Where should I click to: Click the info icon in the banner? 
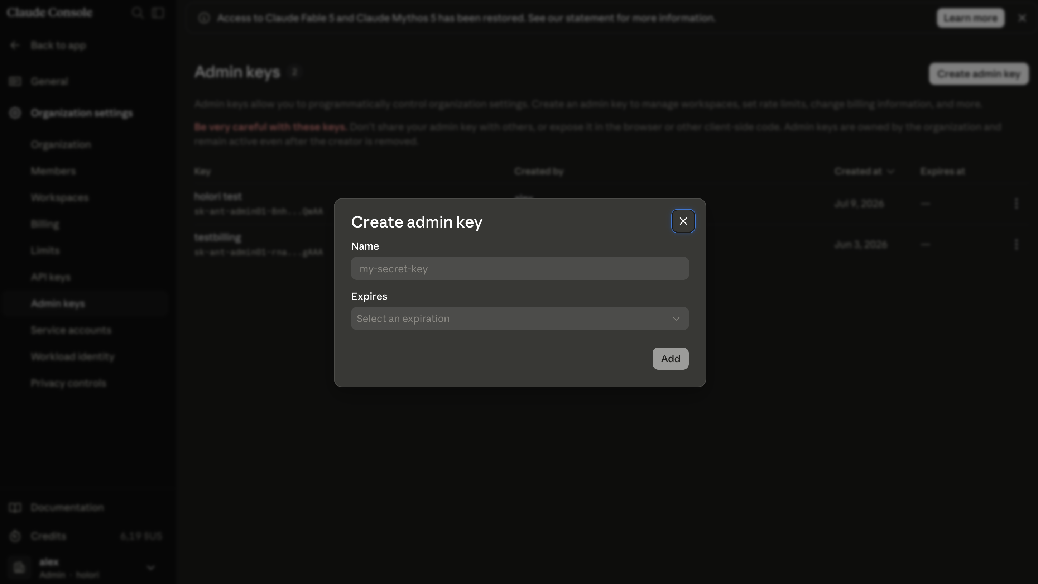coord(204,18)
